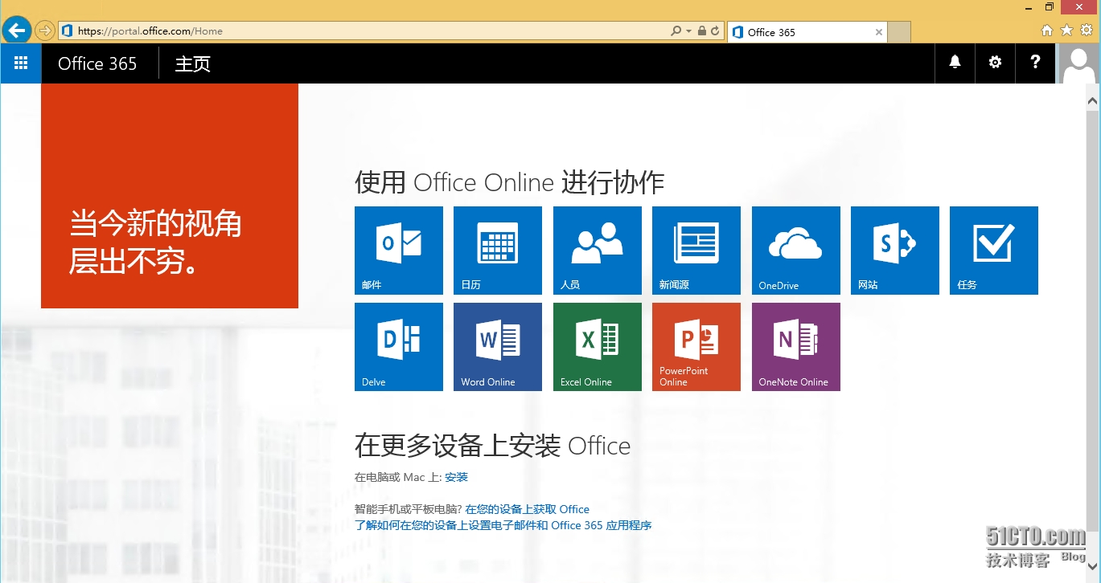Open the 新闻源 newsfeed tile
Image resolution: width=1101 pixels, height=583 pixels.
point(696,251)
